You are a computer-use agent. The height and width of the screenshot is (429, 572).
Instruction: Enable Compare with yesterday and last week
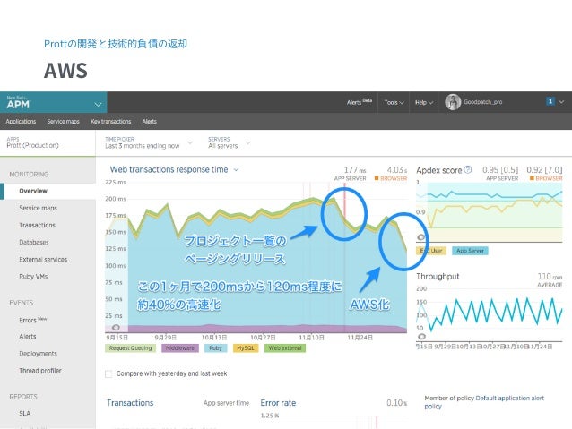[108, 374]
